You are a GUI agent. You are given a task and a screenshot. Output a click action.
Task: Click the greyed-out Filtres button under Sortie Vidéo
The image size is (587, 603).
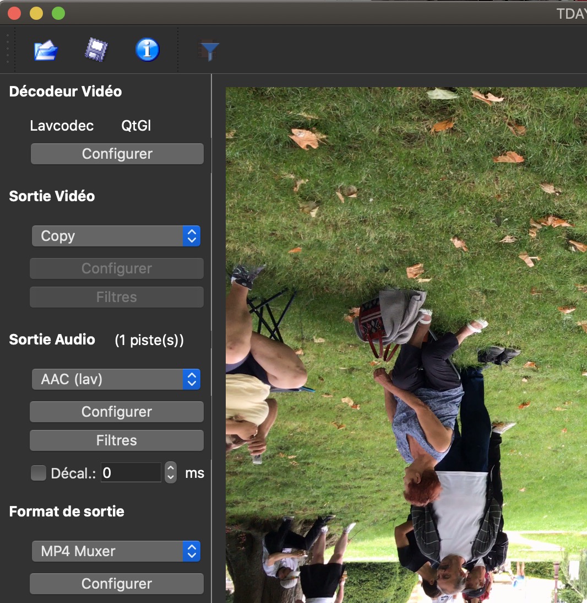point(117,297)
